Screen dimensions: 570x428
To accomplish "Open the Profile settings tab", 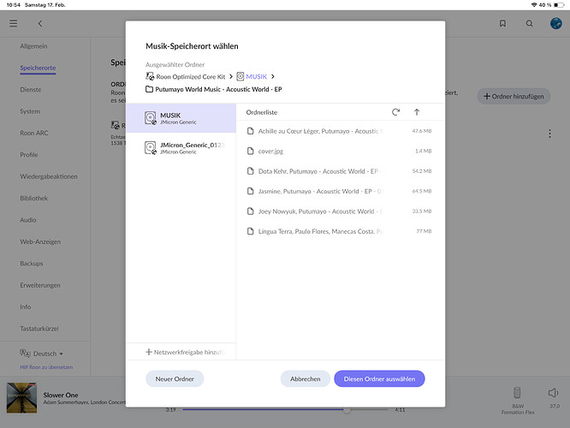I will pos(29,155).
